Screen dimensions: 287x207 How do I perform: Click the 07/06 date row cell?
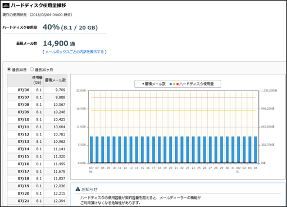pyautogui.click(x=19, y=90)
